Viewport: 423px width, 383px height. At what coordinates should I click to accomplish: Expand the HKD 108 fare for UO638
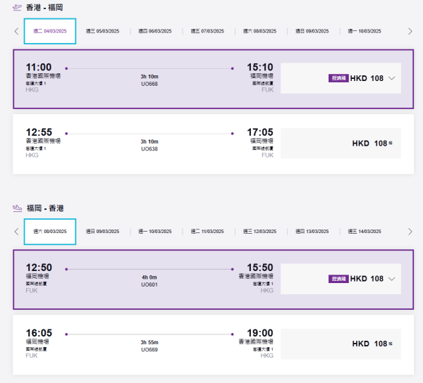coord(372,144)
